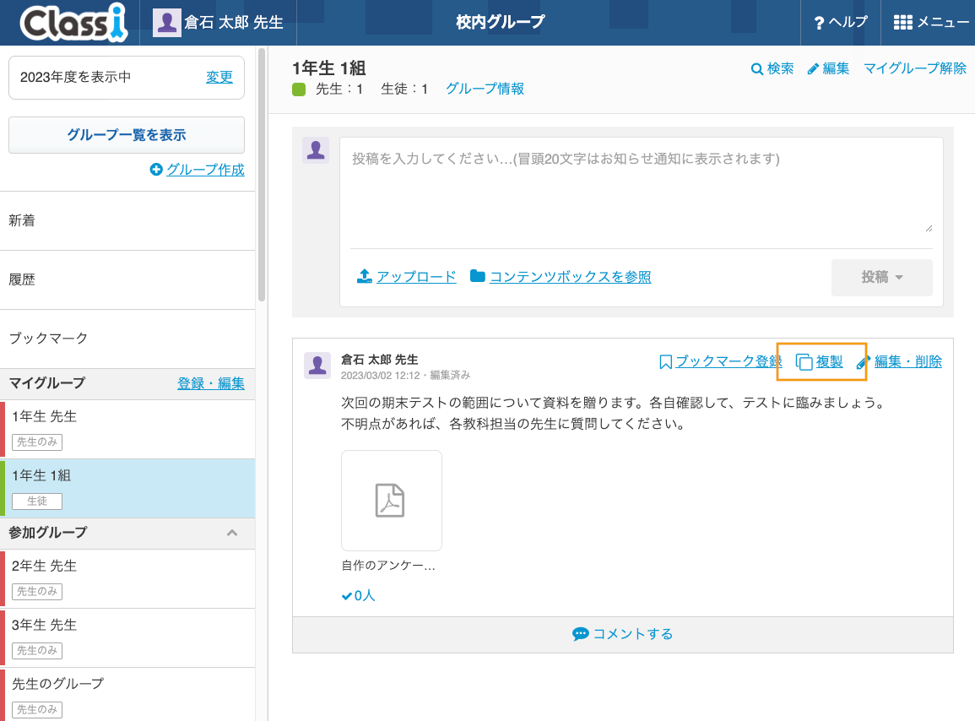Click マイグループ解除 link

coord(915,68)
